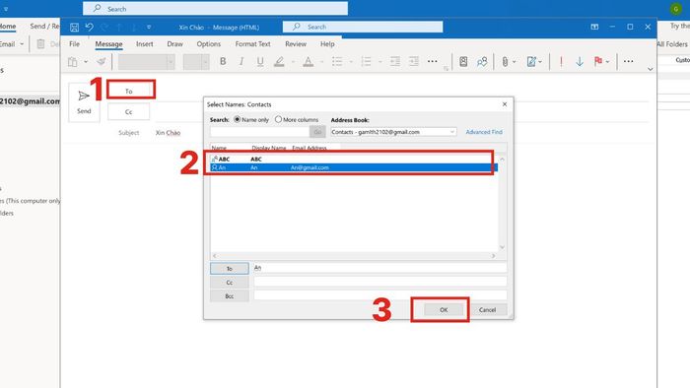Image resolution: width=690 pixels, height=388 pixels.
Task: Open the File menu
Action: (x=74, y=44)
